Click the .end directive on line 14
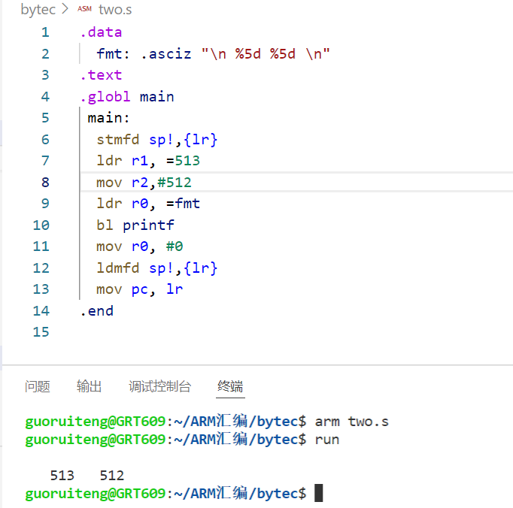513x508 pixels. click(x=97, y=310)
